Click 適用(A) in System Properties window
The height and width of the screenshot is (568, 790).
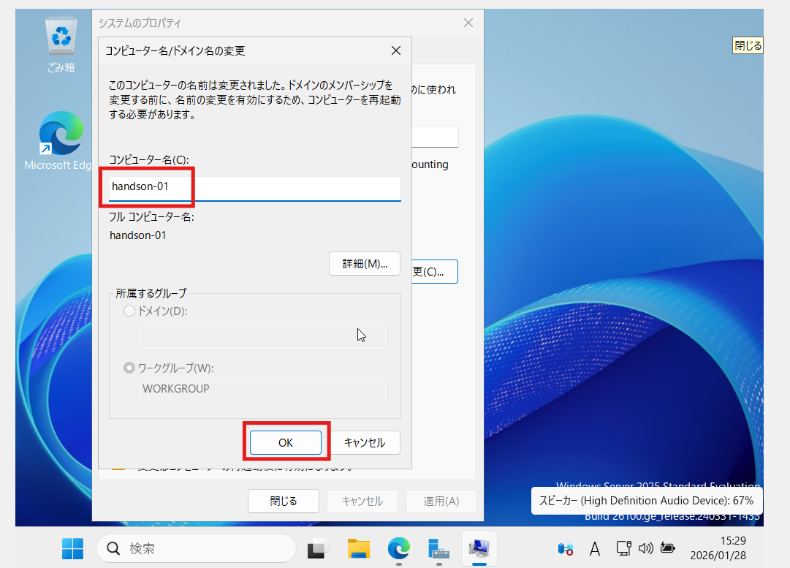(x=441, y=501)
